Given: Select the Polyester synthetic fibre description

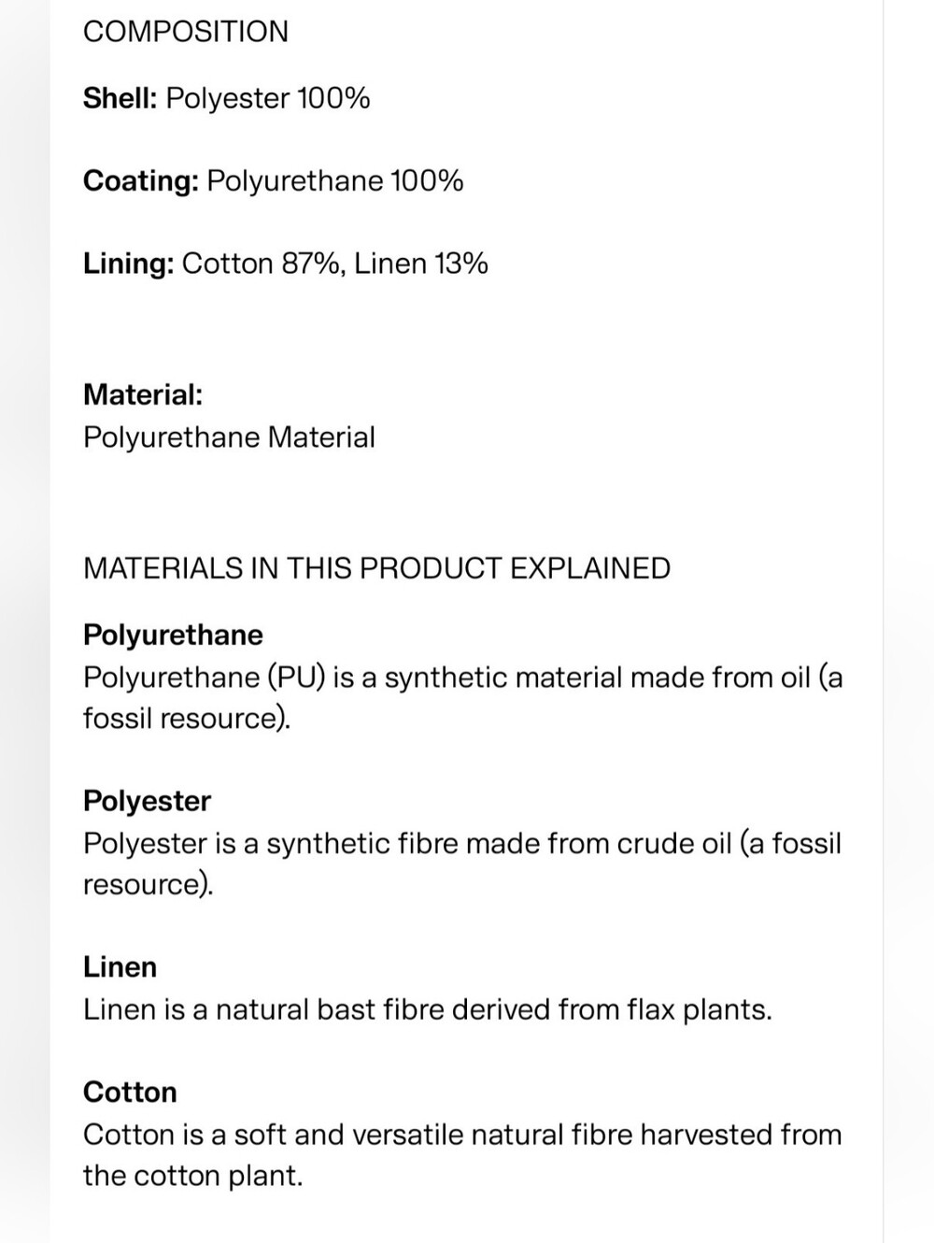Looking at the screenshot, I should click(462, 864).
